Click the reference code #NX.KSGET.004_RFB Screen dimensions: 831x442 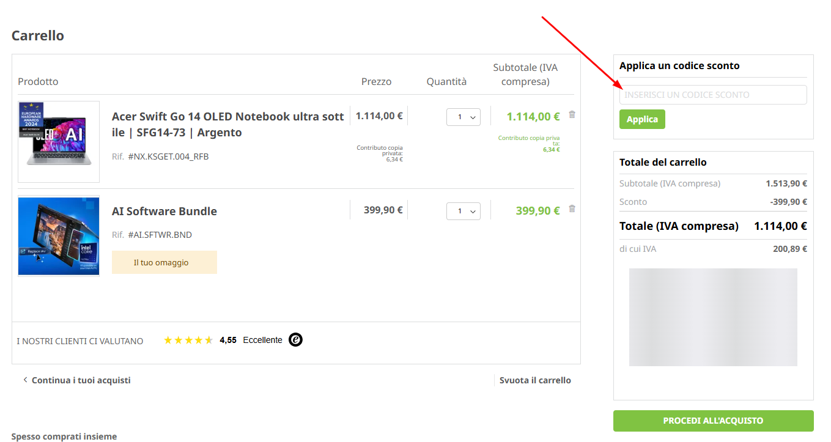168,157
